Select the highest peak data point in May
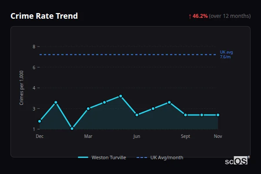Screen dimensions: 261x174 coord(120,96)
